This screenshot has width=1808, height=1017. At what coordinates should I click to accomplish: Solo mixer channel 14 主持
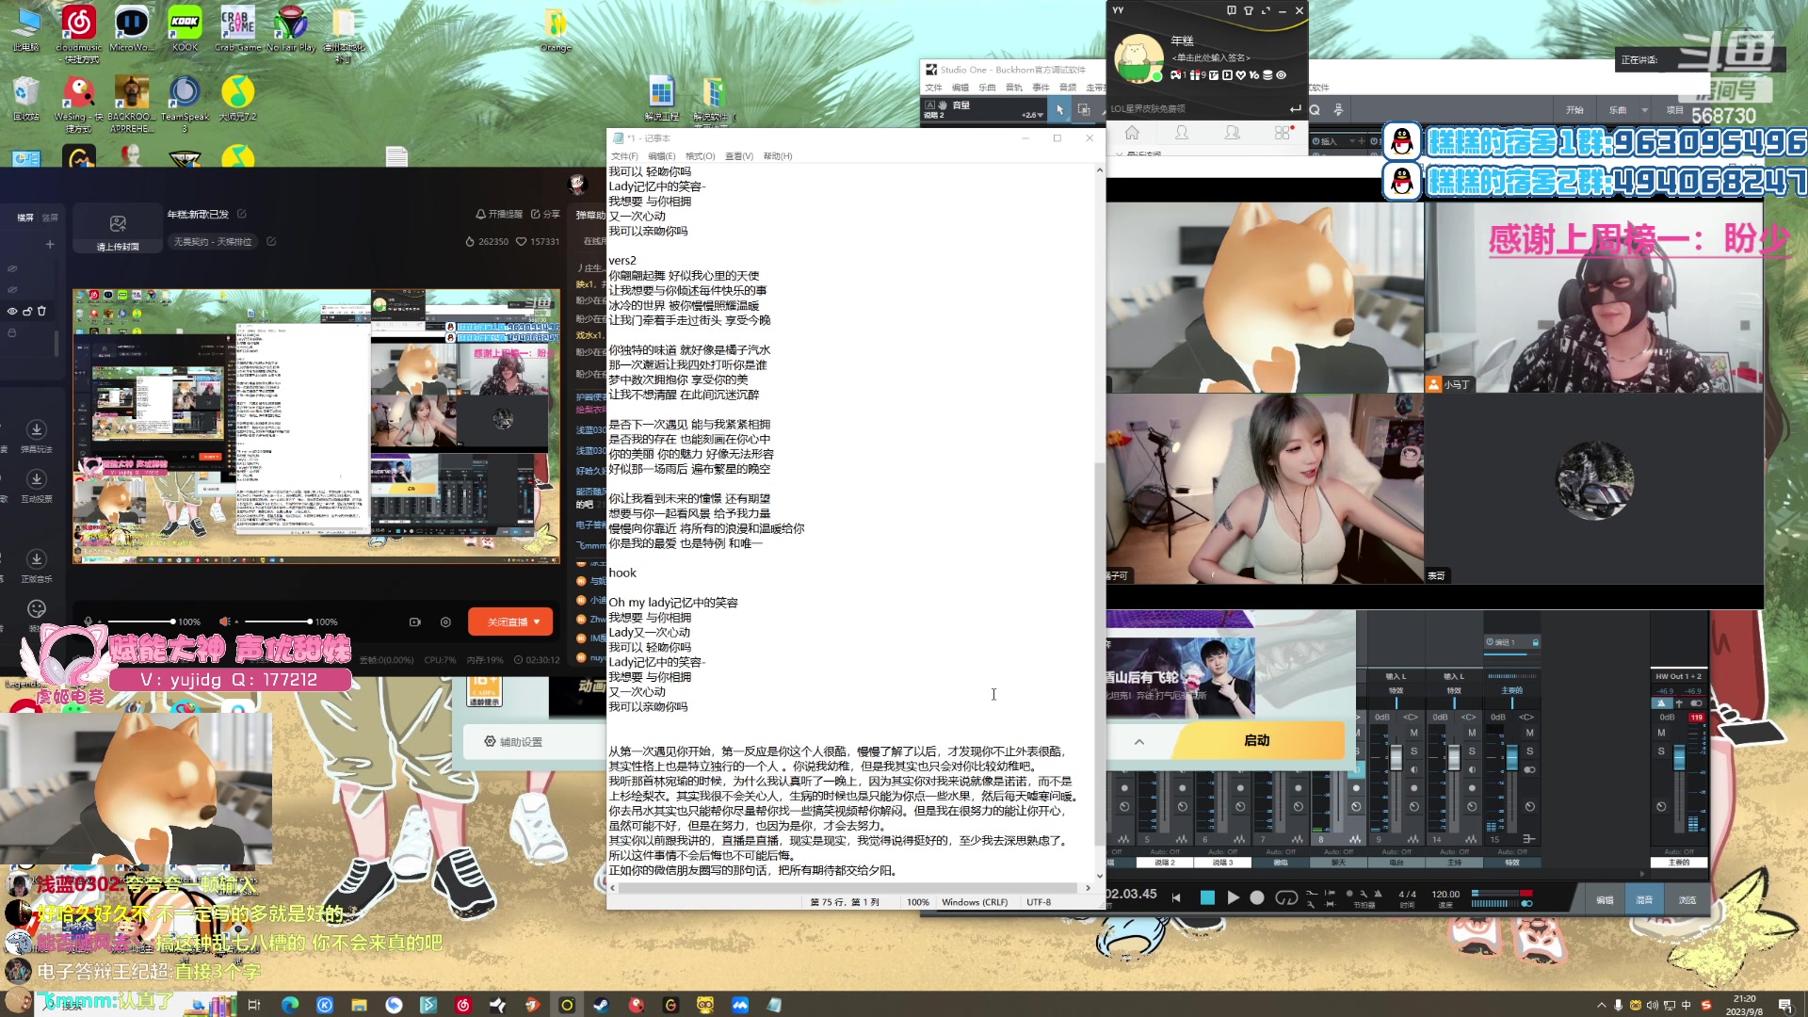click(1472, 751)
